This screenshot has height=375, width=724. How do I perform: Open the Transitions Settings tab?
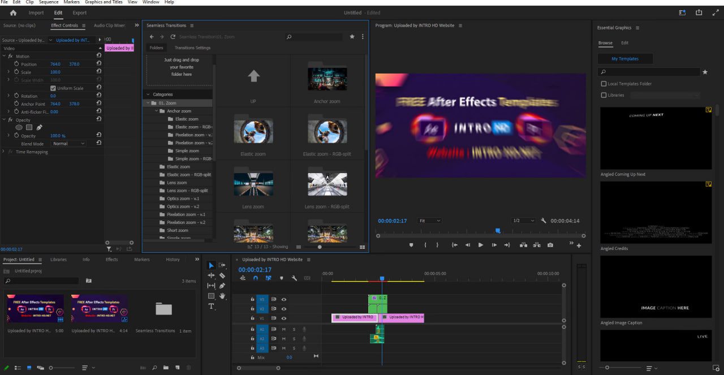click(x=192, y=48)
